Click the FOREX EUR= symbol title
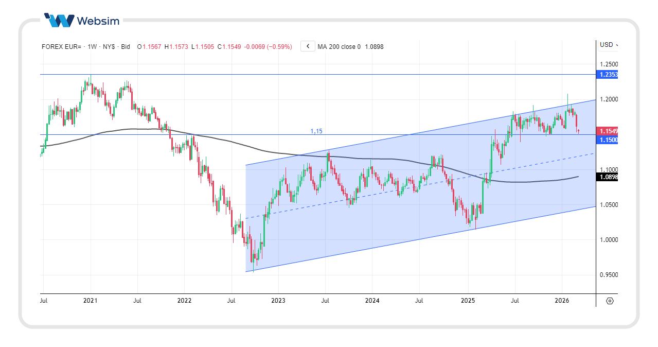 (x=61, y=47)
